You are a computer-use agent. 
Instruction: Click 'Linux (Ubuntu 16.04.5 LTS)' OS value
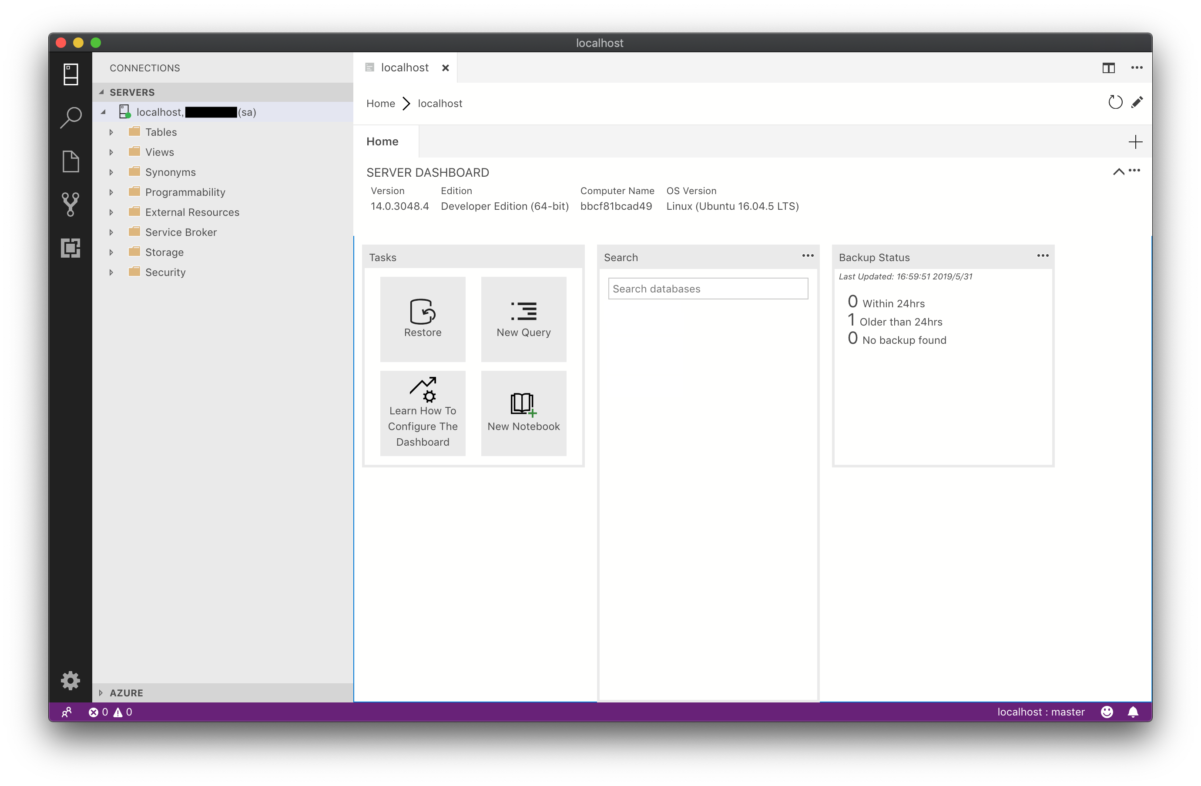click(x=732, y=206)
